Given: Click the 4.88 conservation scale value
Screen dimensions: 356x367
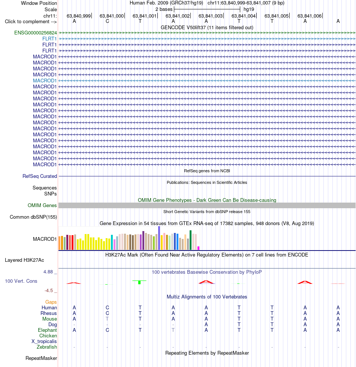Looking at the screenshot, I should coord(48,272).
